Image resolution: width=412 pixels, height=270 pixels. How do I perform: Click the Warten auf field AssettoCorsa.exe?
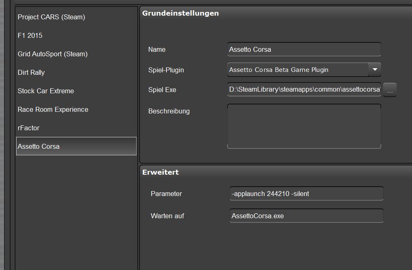[306, 216]
